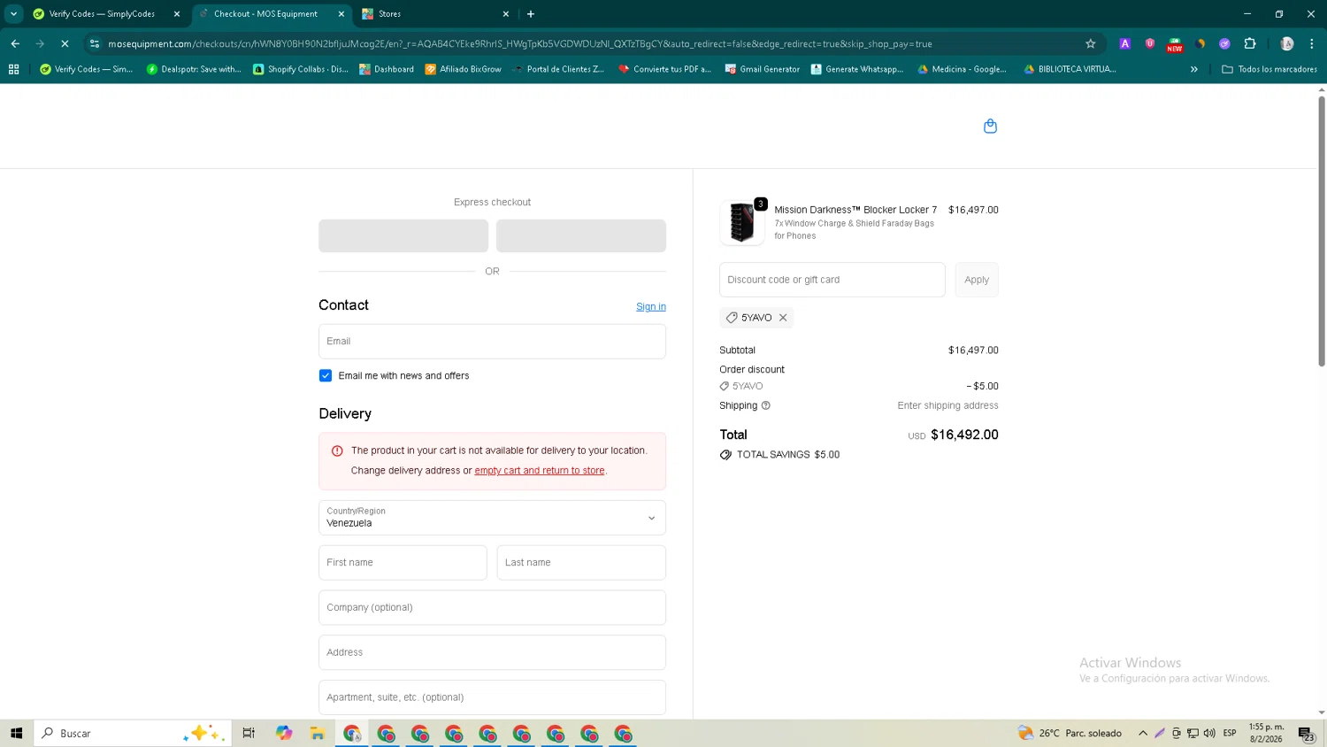Open the round purple extension icon
This screenshot has height=747, width=1327.
pyautogui.click(x=1224, y=43)
